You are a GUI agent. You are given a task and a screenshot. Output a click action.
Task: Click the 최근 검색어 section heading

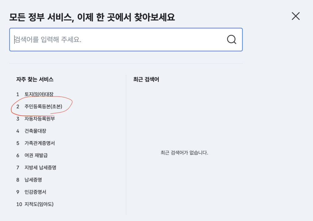(x=146, y=79)
